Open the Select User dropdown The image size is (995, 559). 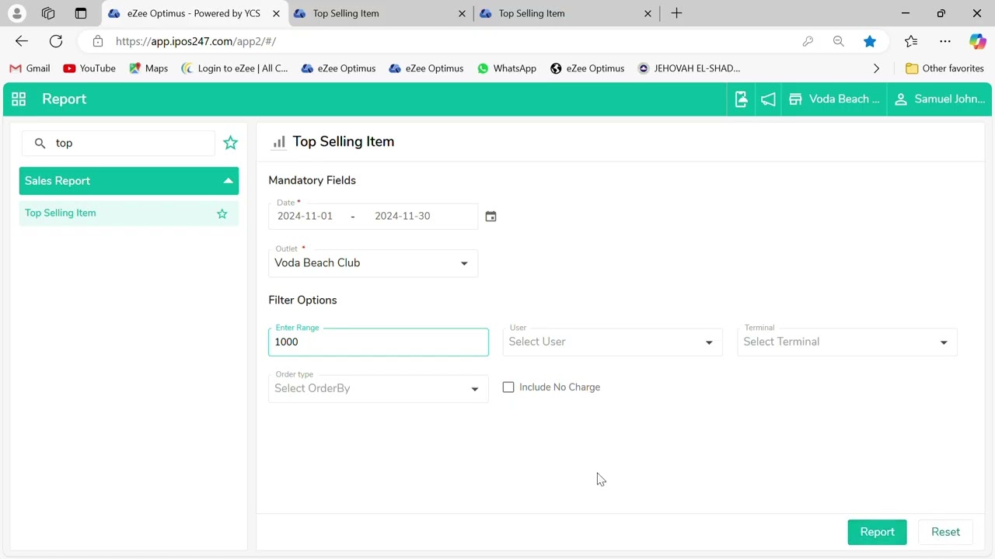click(x=613, y=342)
